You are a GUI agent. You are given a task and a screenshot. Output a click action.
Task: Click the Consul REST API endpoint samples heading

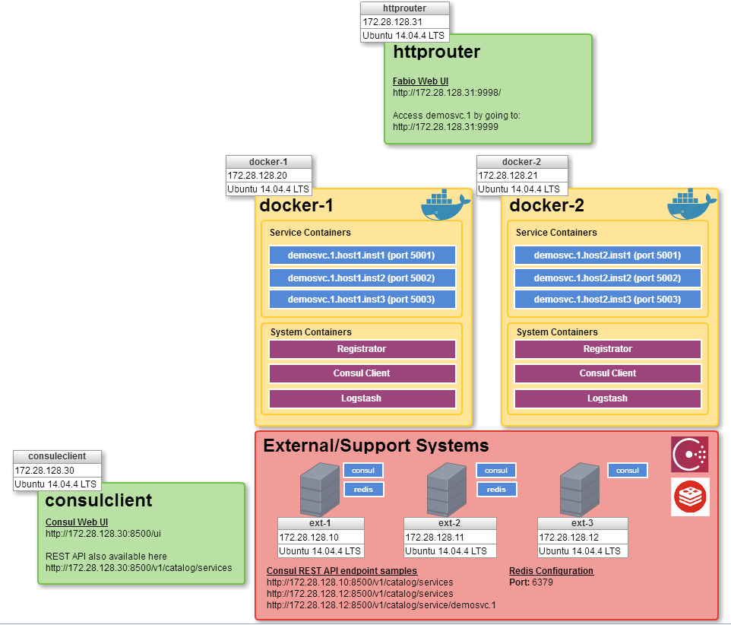pyautogui.click(x=342, y=571)
